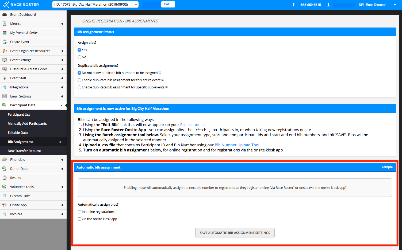
Task: Expand the Volunteer Tools arrow
Action: click(x=62, y=187)
